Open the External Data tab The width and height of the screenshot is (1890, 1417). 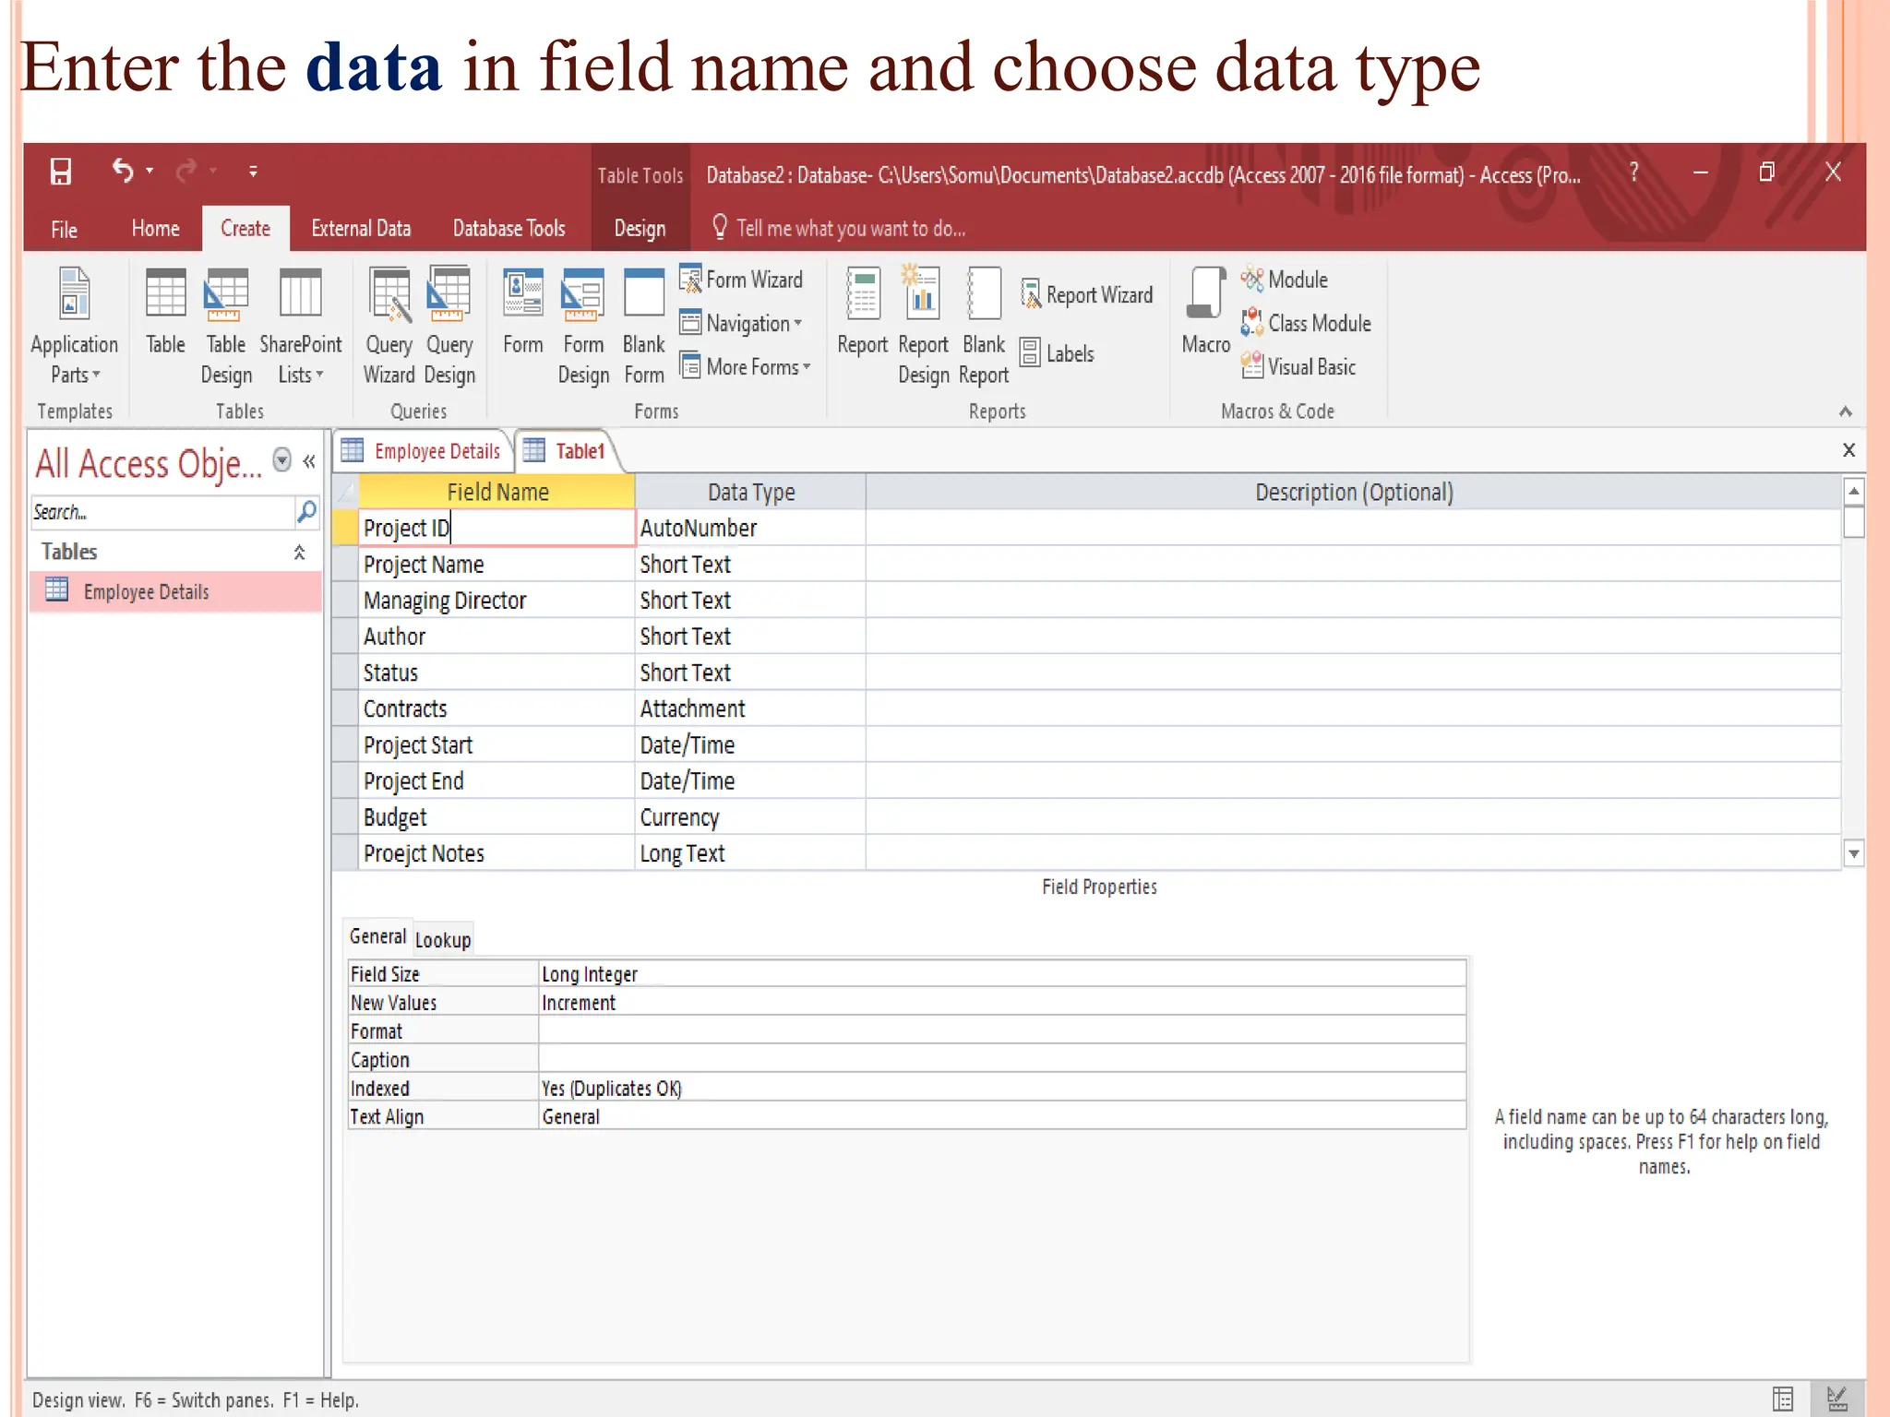(361, 229)
